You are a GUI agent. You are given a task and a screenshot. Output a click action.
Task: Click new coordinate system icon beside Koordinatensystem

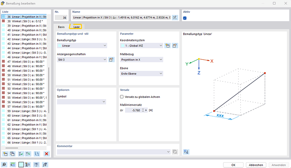click(167, 46)
